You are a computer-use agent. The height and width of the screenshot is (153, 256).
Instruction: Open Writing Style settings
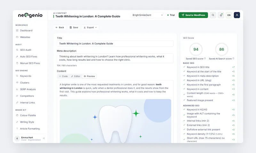[27, 122]
